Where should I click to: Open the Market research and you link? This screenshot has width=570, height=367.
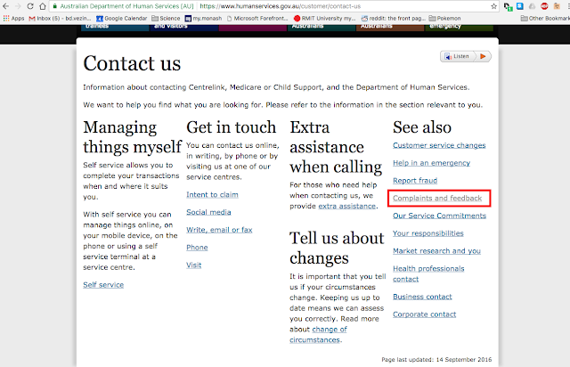(437, 251)
